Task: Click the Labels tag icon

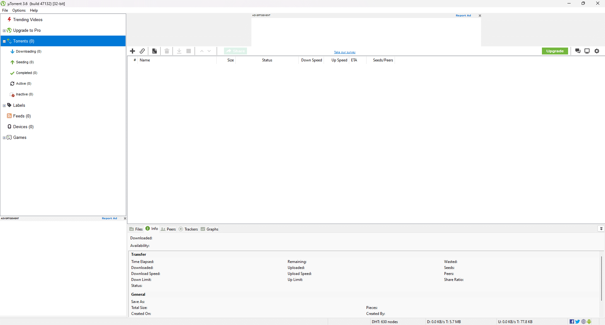Action: click(9, 105)
